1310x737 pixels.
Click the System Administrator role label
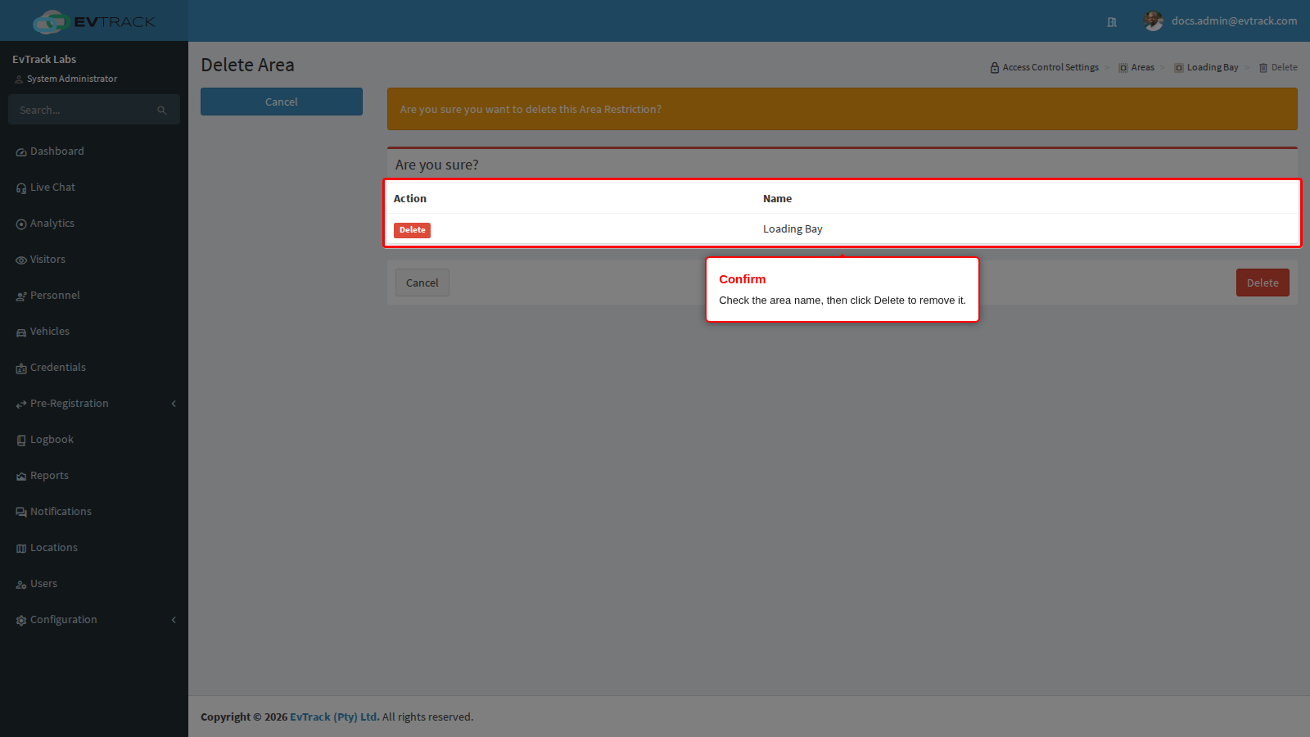pos(72,79)
